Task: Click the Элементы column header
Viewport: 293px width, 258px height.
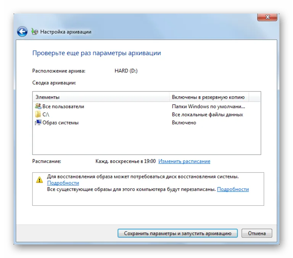Action: pos(101,97)
